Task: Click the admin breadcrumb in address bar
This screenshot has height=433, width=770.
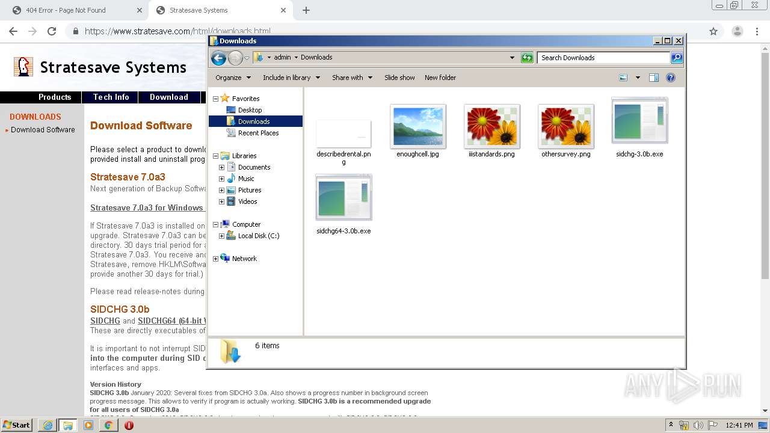Action: pyautogui.click(x=282, y=58)
